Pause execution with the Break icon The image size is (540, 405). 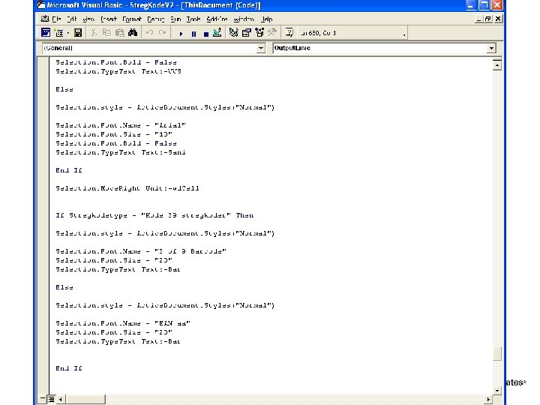coord(193,34)
